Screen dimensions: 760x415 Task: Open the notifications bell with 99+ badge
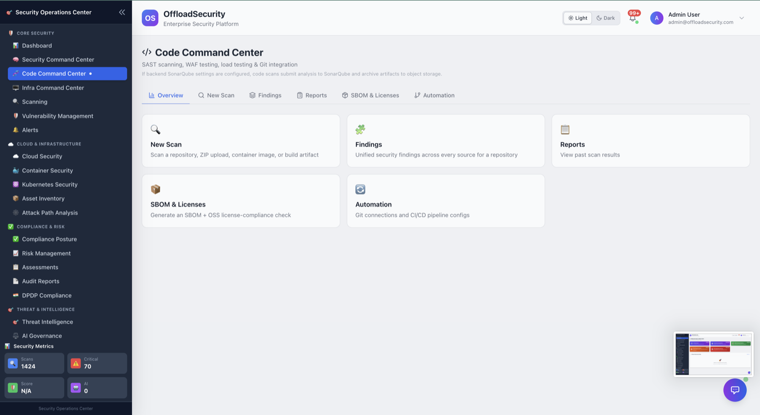[633, 18]
